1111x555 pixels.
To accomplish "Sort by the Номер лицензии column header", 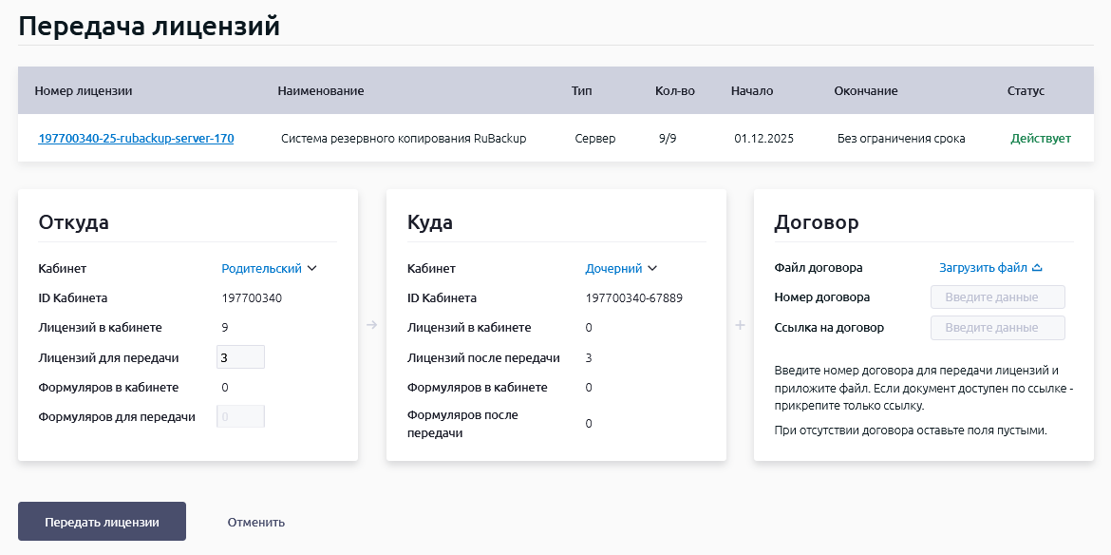I will tap(84, 91).
